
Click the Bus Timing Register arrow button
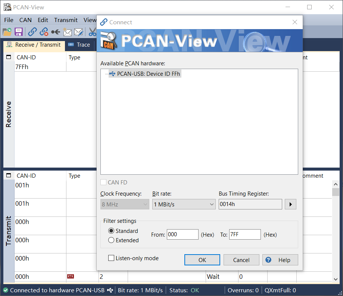pos(290,204)
